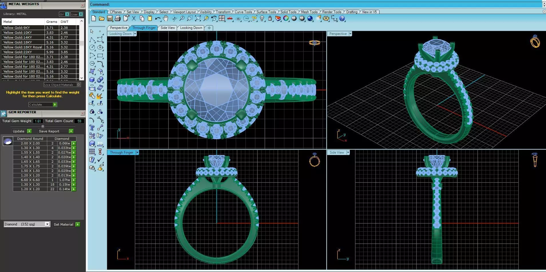This screenshot has height=272, width=546.
Task: Add a viewport tab with the plus tab
Action: click(209, 28)
